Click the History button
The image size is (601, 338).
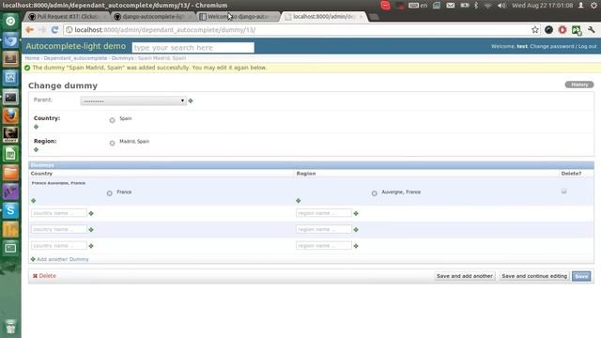[579, 84]
